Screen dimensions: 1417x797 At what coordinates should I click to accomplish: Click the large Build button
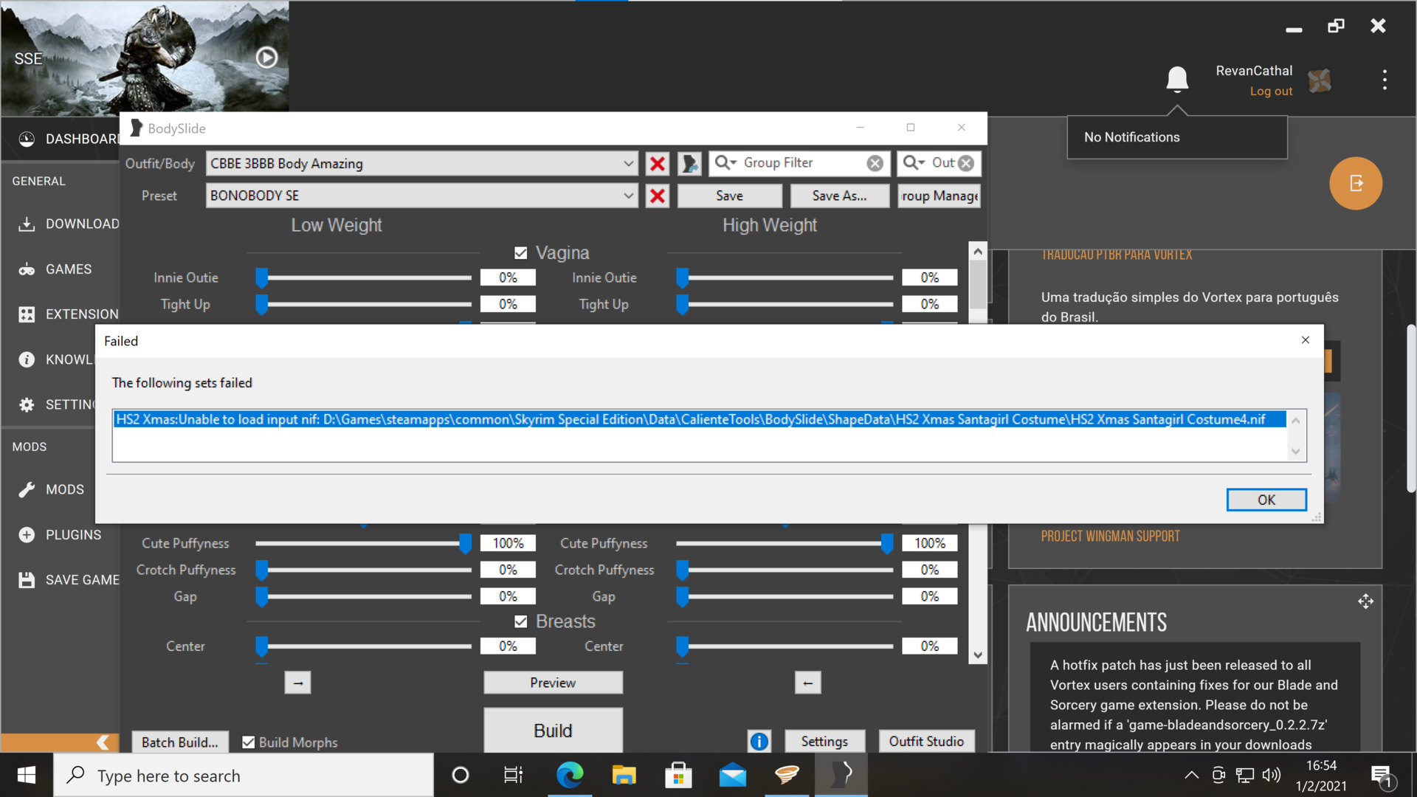click(x=553, y=731)
